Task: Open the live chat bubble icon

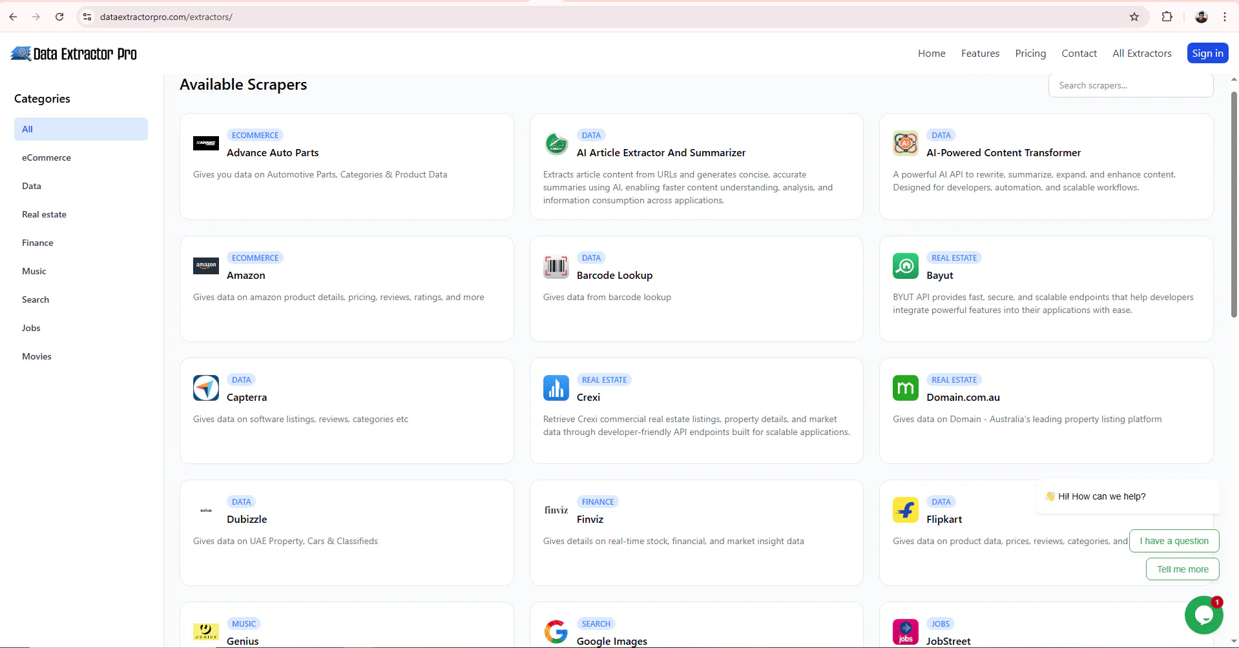Action: click(1203, 615)
